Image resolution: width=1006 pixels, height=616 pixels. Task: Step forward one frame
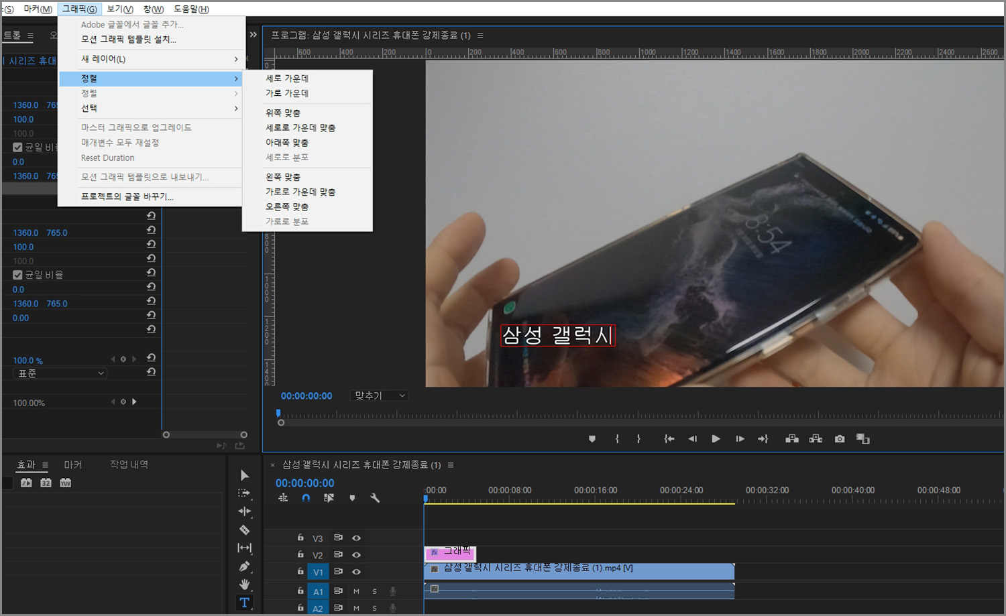tap(740, 439)
